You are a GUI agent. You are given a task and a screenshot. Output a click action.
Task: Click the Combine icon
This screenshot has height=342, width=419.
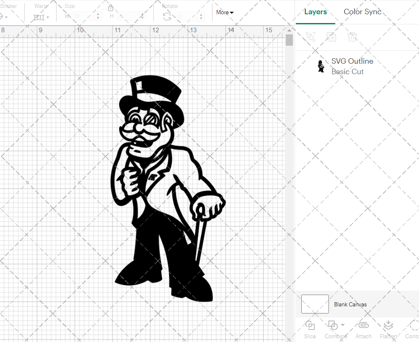[x=334, y=325]
